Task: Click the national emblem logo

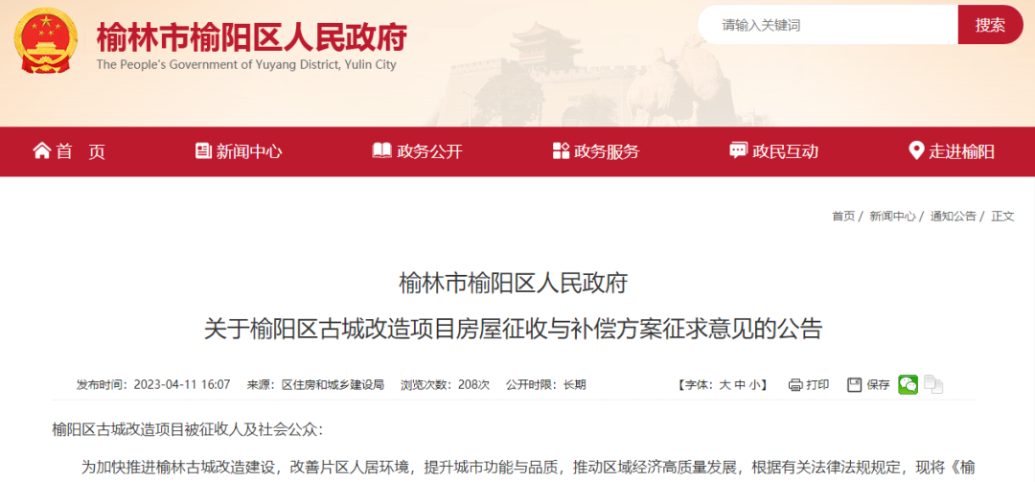Action: click(46, 39)
